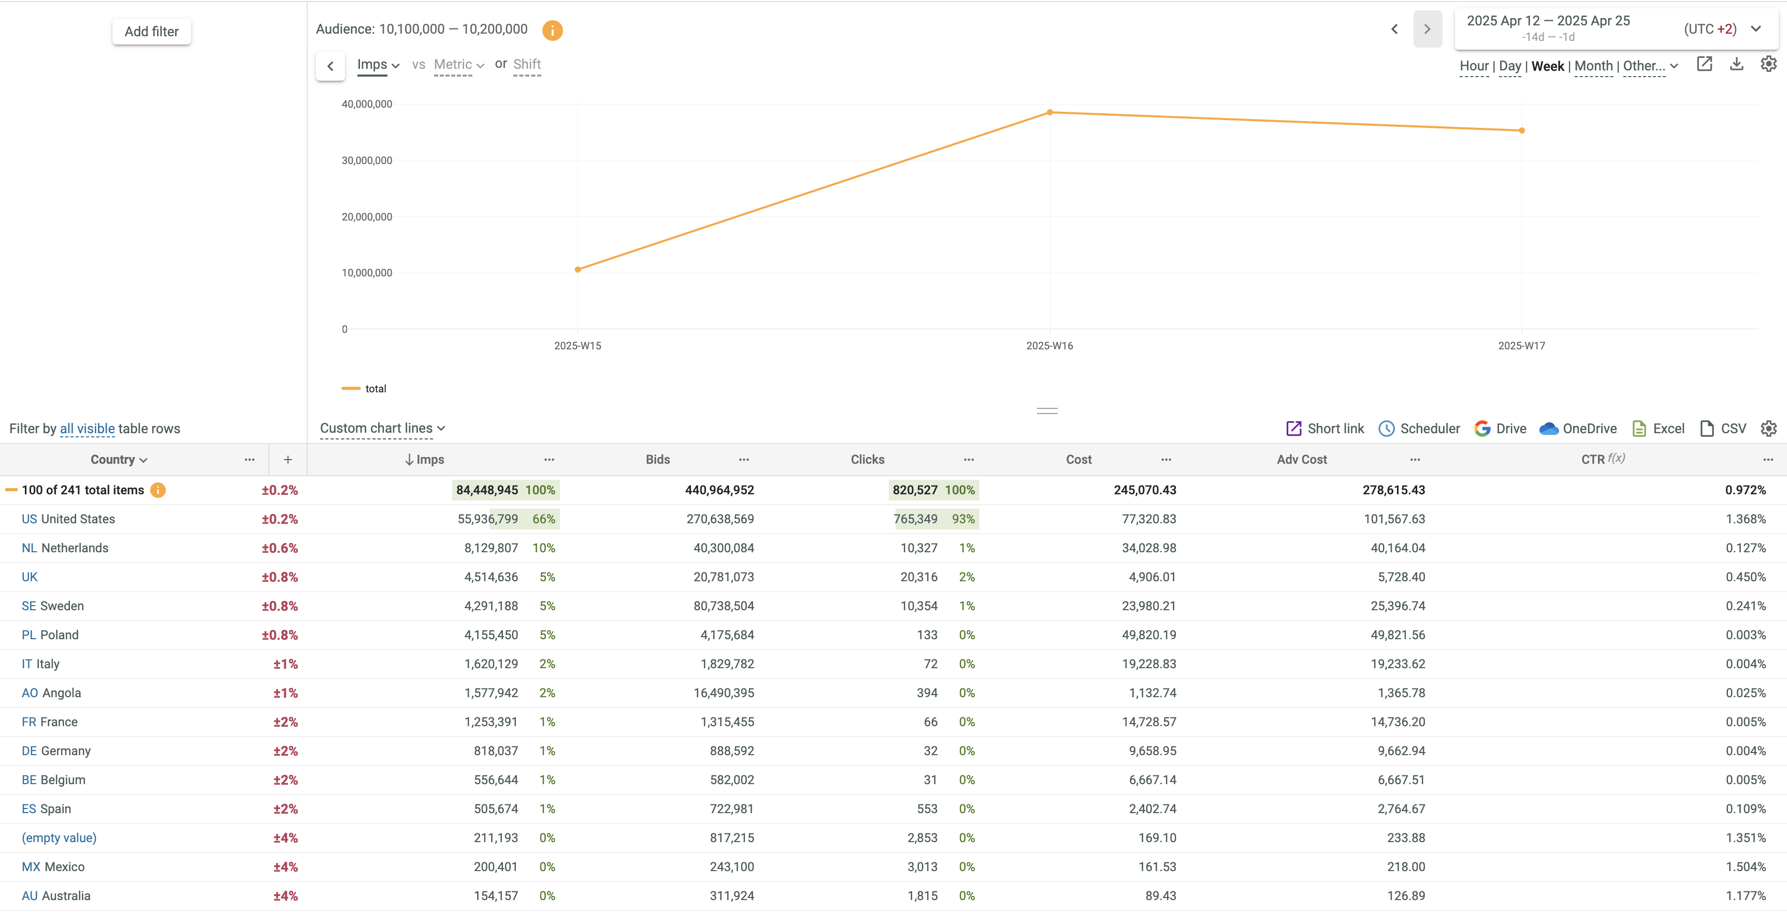Export table to OneDrive

click(x=1578, y=428)
